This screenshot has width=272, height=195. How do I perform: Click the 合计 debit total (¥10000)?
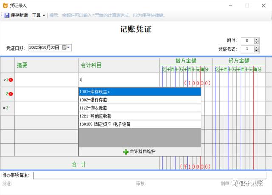(195, 167)
